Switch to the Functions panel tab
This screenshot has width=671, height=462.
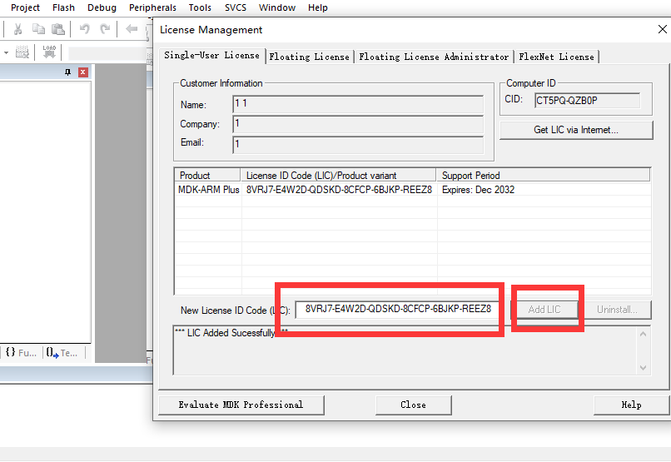pos(22,352)
